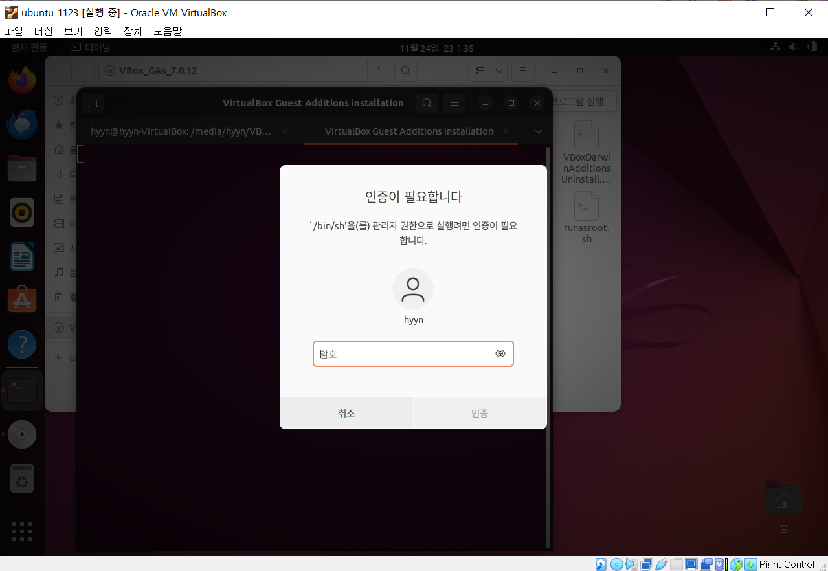
Task: Toggle list view in Files window
Action: [x=479, y=71]
